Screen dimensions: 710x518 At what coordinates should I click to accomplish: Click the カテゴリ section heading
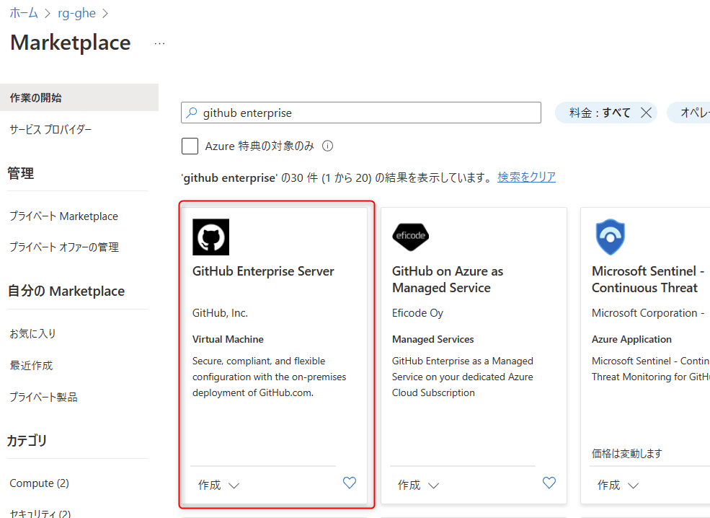pyautogui.click(x=27, y=440)
